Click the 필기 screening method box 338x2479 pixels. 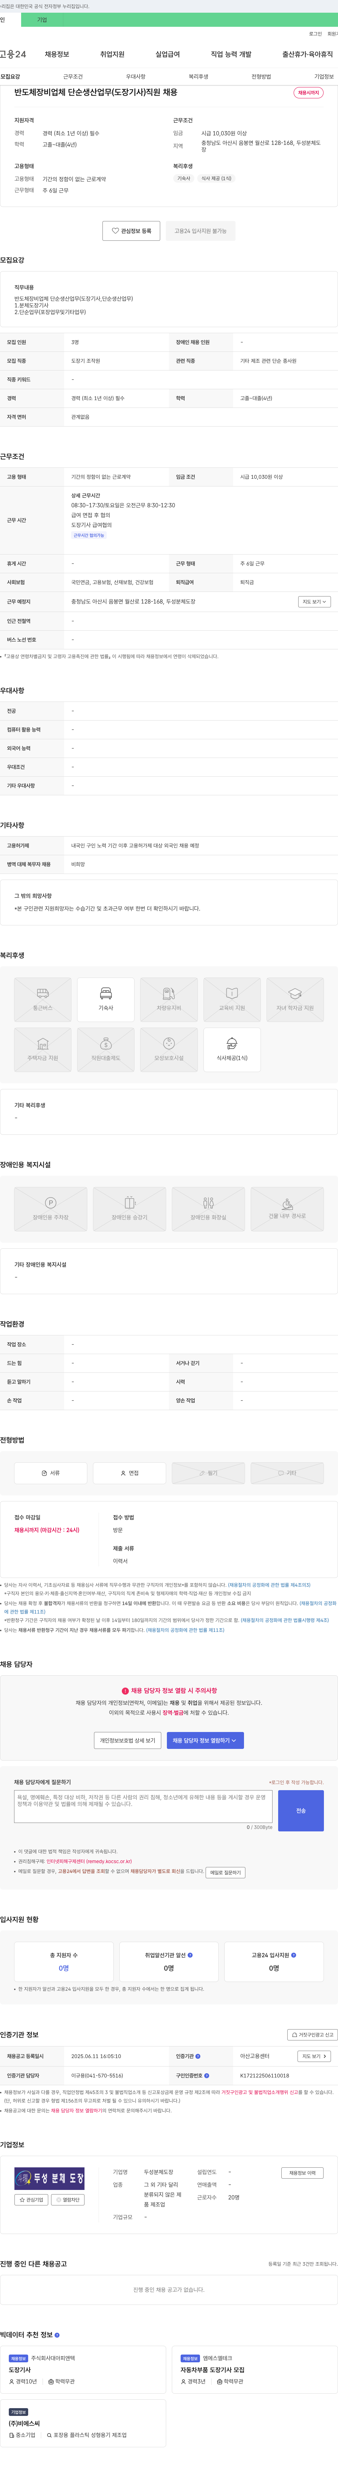pyautogui.click(x=208, y=1473)
